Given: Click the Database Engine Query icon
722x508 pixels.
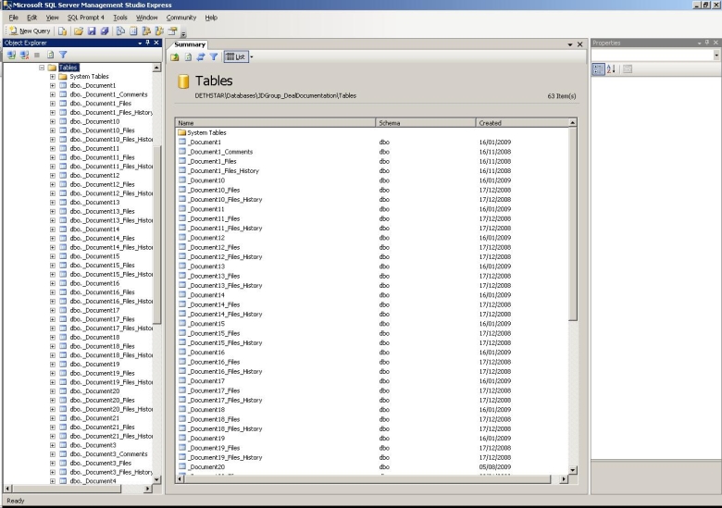Looking at the screenshot, I should pyautogui.click(x=62, y=31).
